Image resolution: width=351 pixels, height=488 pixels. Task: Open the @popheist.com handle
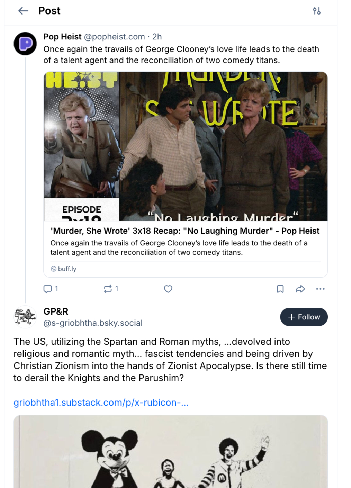(x=114, y=37)
